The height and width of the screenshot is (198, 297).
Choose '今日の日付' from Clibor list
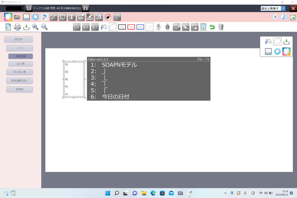pos(115,97)
